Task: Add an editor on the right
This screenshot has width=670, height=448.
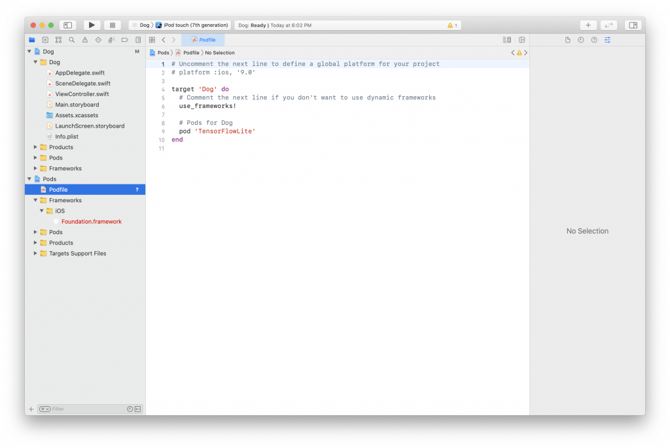Action: point(521,40)
